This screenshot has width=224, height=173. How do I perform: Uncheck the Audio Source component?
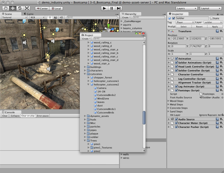pos(176,119)
